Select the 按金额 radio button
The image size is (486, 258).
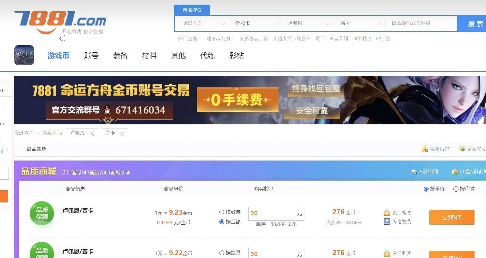point(222,221)
